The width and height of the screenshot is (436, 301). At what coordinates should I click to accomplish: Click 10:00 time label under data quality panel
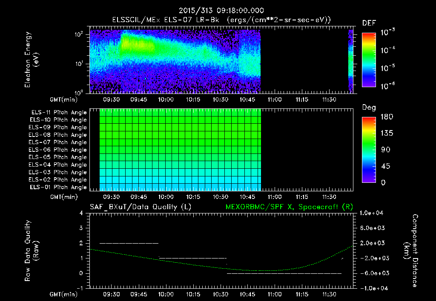coord(166,294)
